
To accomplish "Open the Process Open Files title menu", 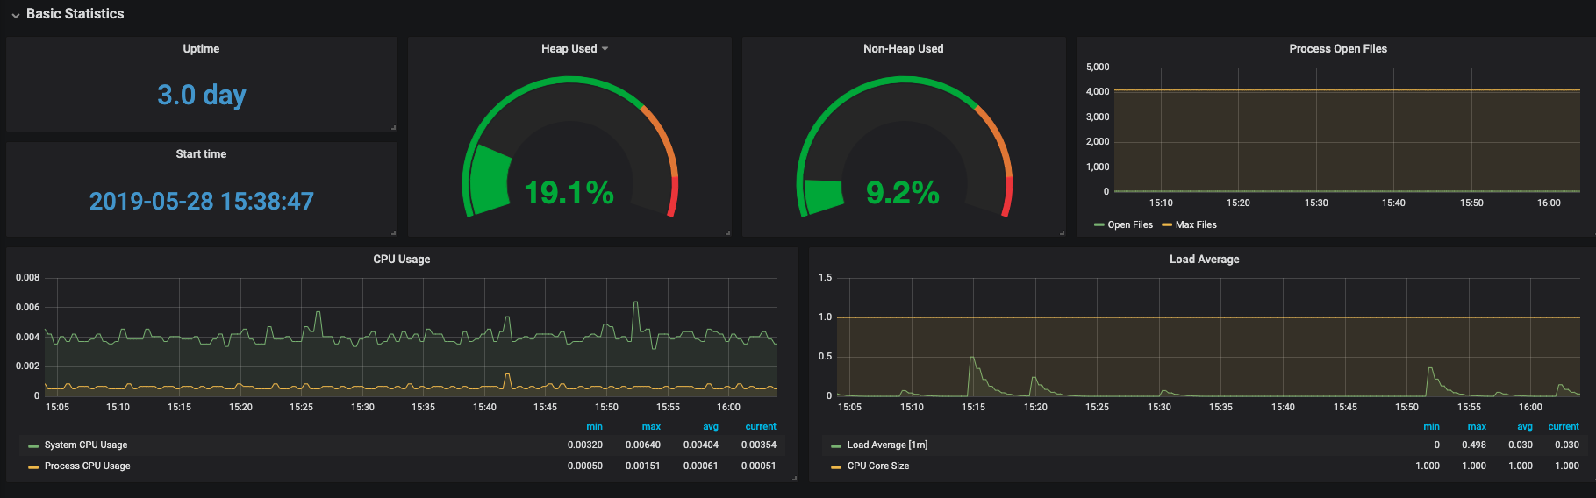I will 1338,49.
